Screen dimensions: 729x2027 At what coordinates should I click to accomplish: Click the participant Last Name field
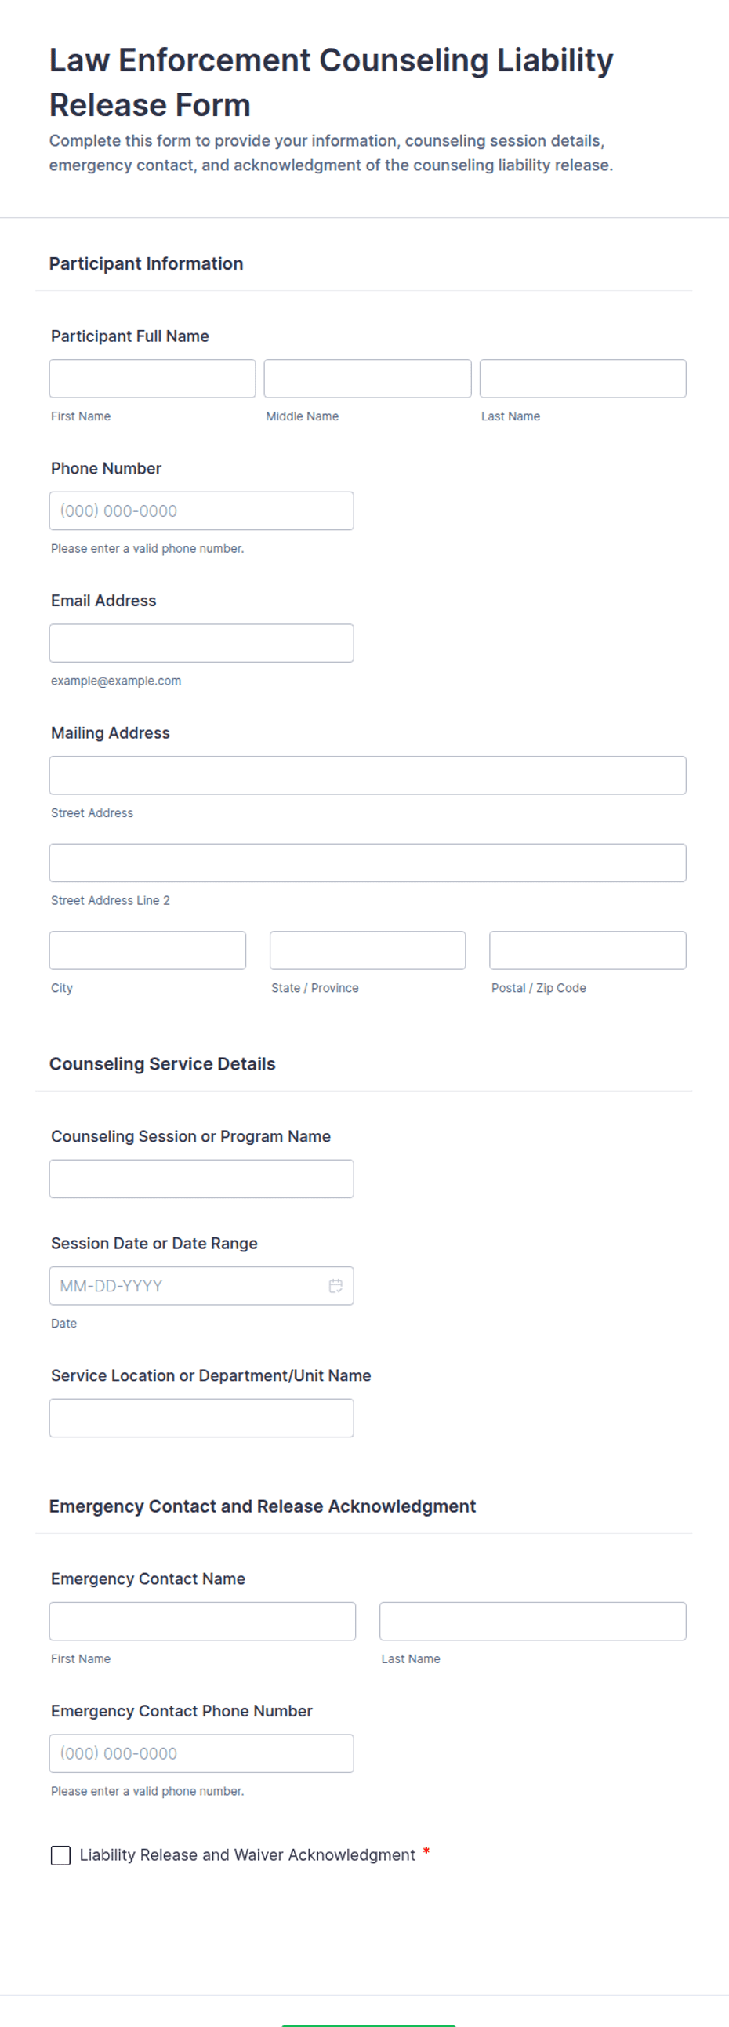point(582,379)
